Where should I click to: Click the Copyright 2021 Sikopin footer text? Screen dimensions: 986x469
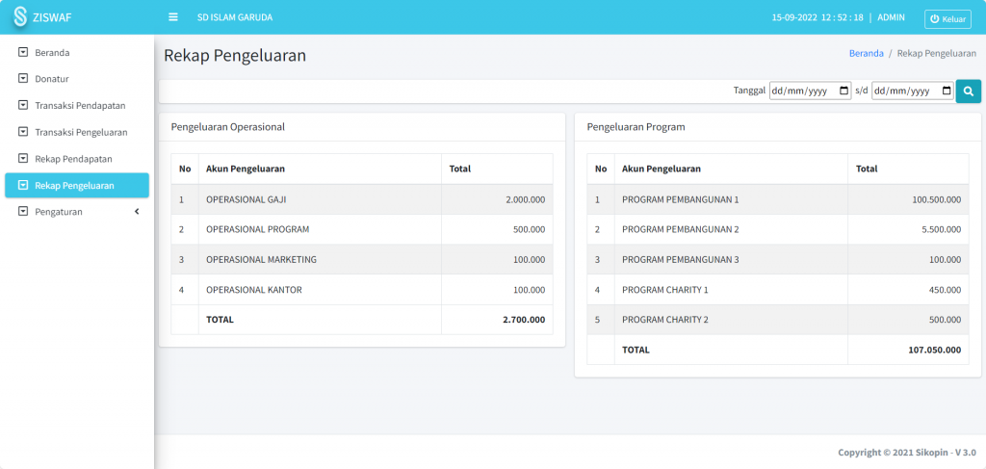tap(907, 453)
